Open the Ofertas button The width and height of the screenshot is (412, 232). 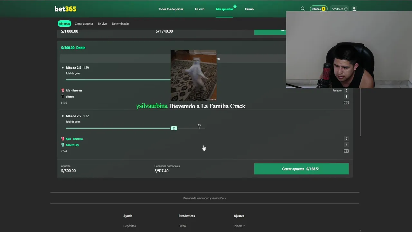tap(319, 9)
